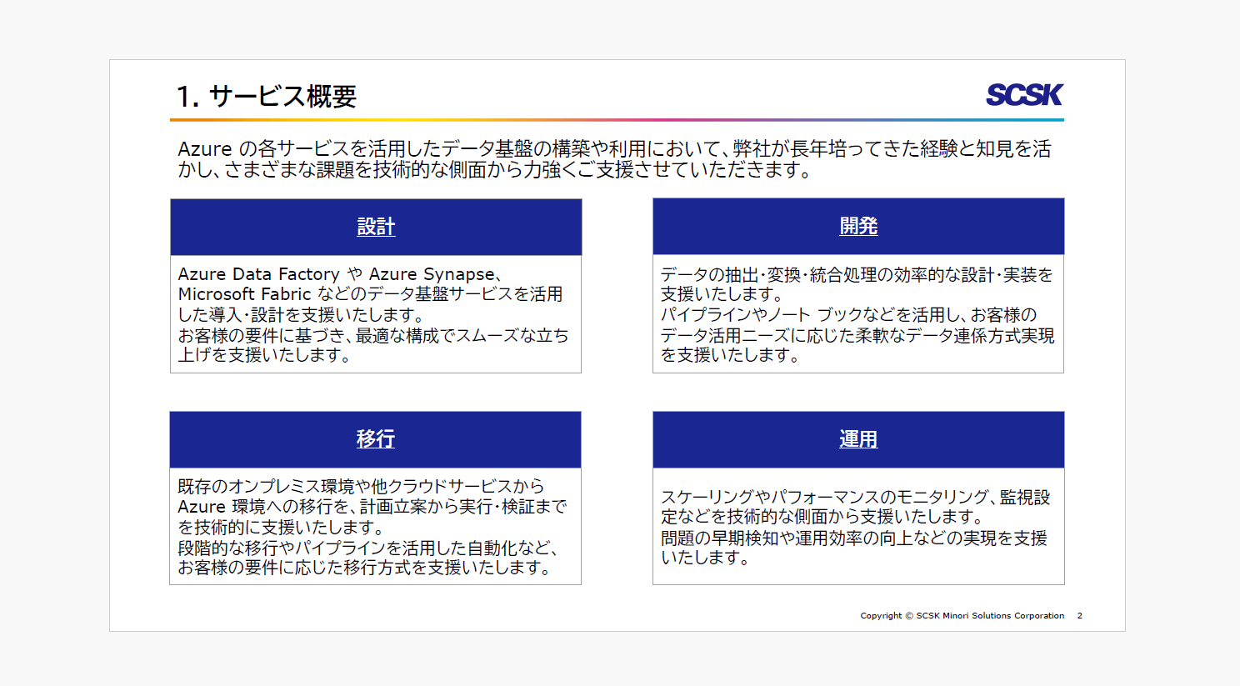Viewport: 1240px width, 686px height.
Task: Click the intro paragraph about Azure data platform
Action: pos(615,159)
